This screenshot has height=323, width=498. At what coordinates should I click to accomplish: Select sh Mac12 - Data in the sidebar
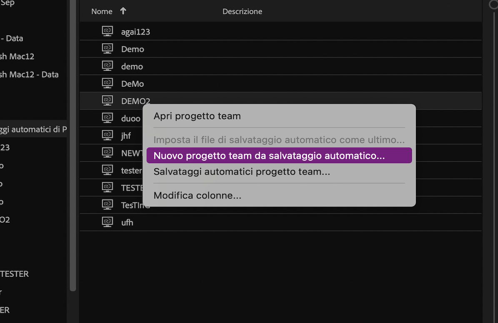[x=29, y=74]
